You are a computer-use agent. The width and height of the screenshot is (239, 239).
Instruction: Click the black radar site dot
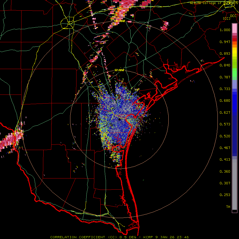click(119, 119)
